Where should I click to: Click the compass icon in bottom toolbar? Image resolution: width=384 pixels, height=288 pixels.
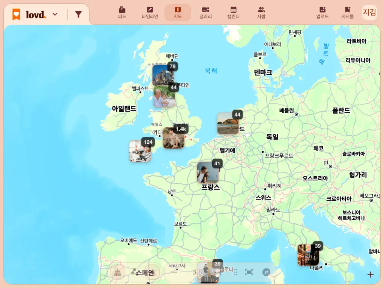coord(266,272)
